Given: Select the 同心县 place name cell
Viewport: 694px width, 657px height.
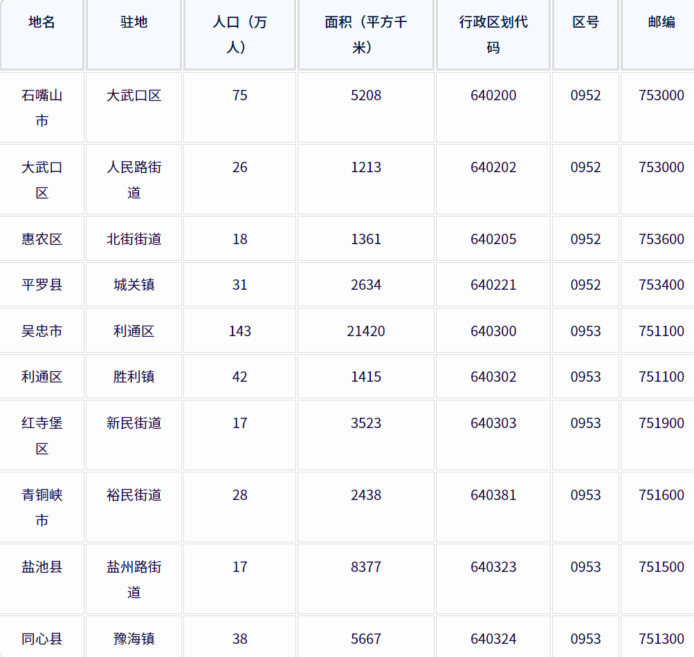Looking at the screenshot, I should pyautogui.click(x=42, y=637).
